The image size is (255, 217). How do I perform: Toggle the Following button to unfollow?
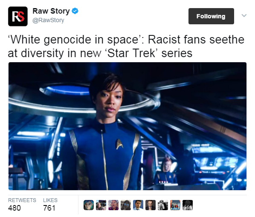click(x=211, y=16)
